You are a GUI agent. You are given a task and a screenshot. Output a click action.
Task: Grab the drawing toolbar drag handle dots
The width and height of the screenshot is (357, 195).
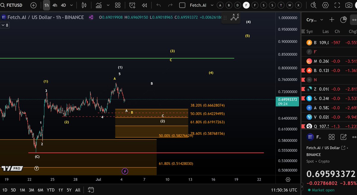[226, 18]
